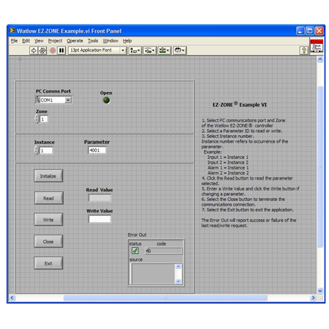Click the context help question mark icon
The image size is (329, 329).
click(x=304, y=50)
